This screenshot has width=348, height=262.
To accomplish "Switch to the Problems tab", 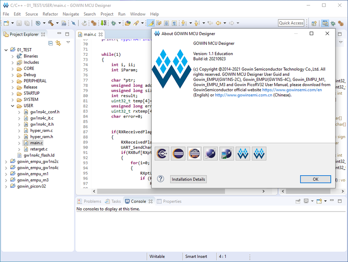I will pos(89,201).
